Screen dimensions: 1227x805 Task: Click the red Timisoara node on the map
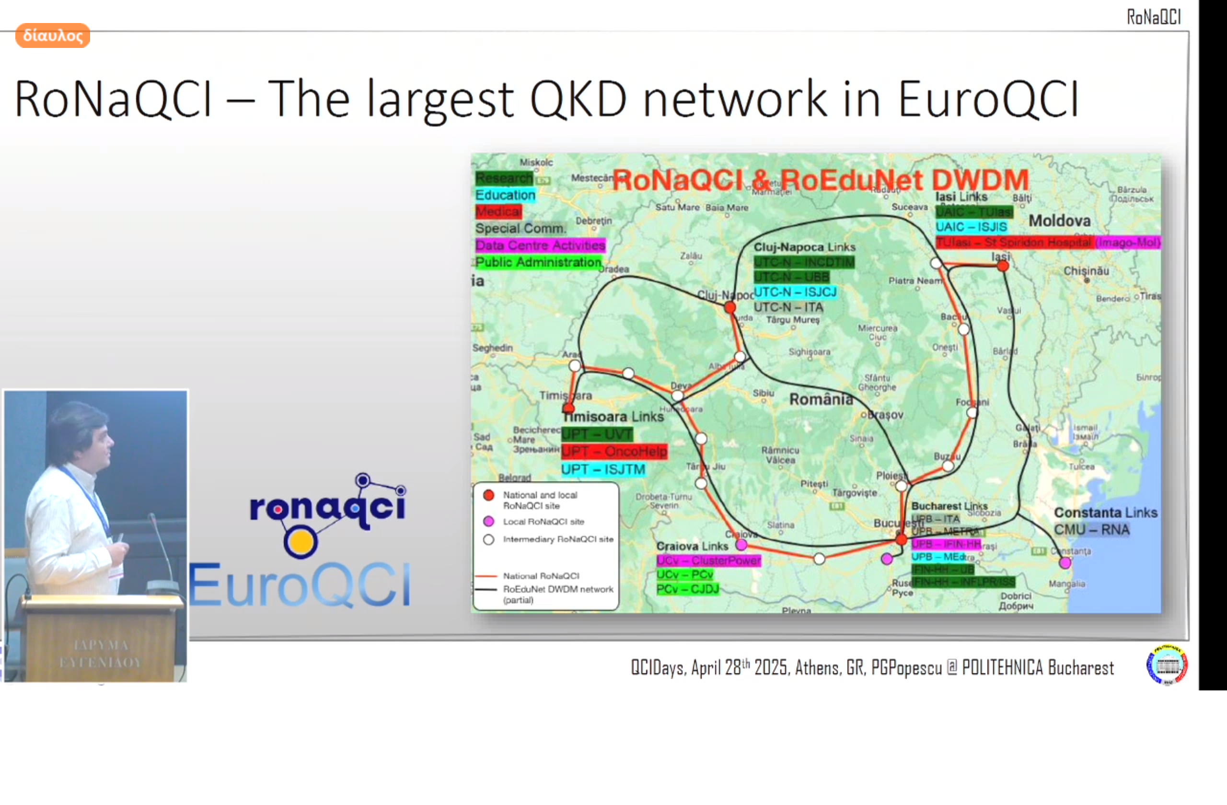tap(568, 408)
